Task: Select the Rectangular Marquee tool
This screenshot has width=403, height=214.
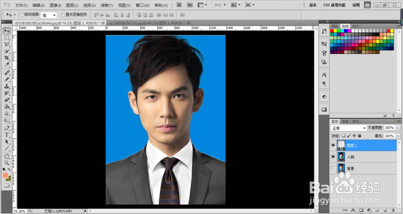Action: tap(7, 38)
